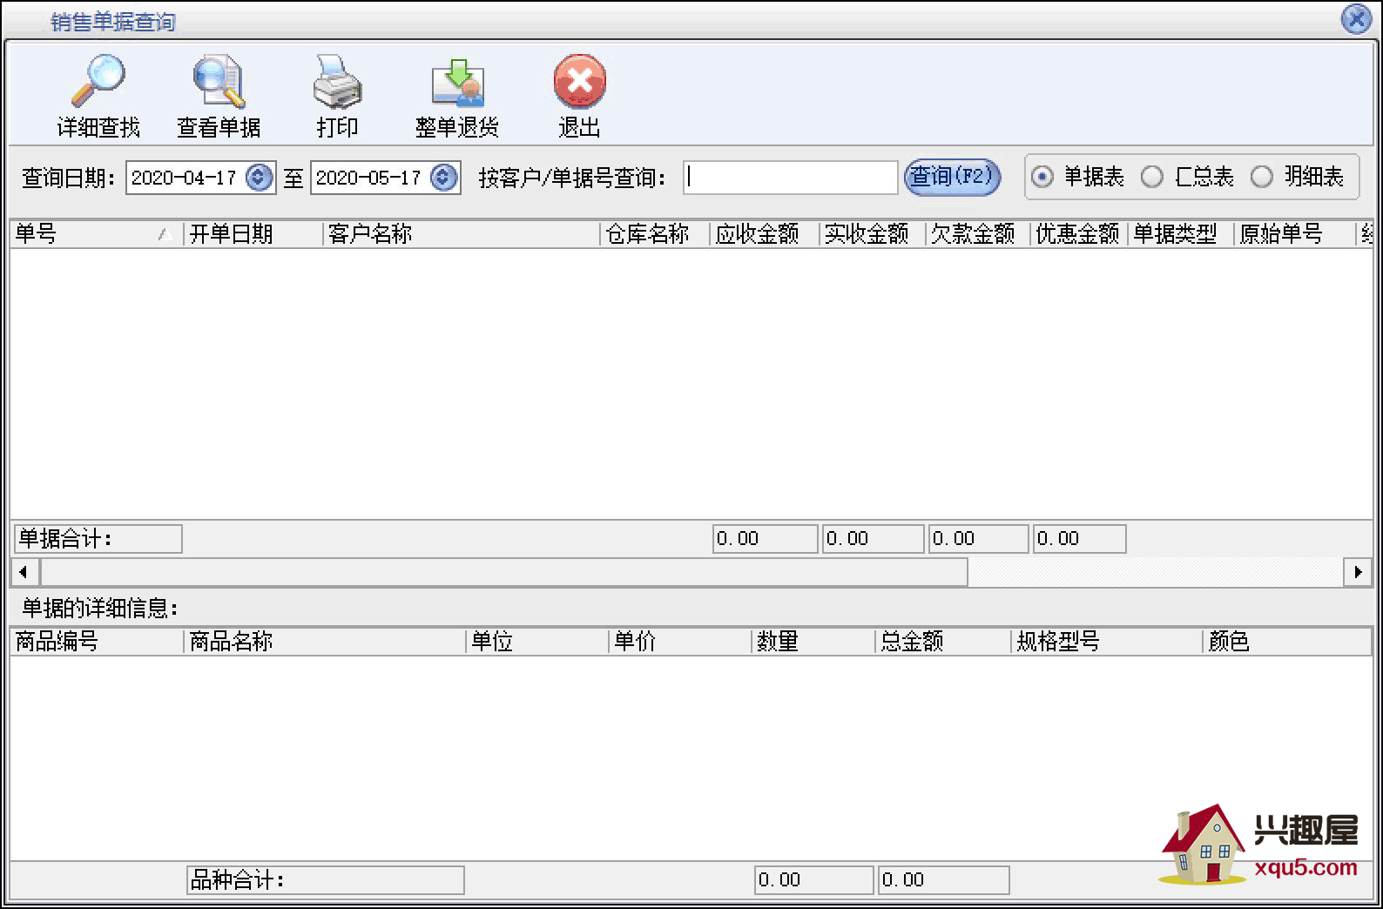Click the 整单退货 return icon
Screen dimensions: 1383x909
(457, 81)
